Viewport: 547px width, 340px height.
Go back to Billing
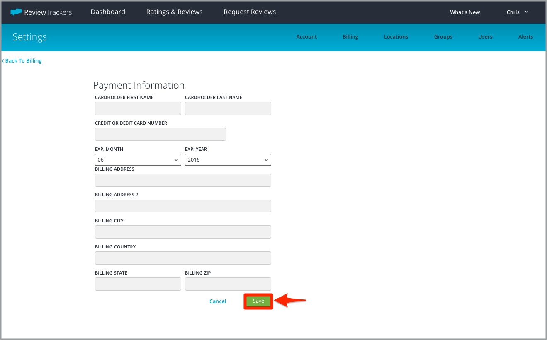point(22,61)
